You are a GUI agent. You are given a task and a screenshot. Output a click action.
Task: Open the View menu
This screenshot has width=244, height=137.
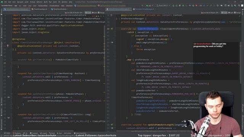(x=14, y=2)
